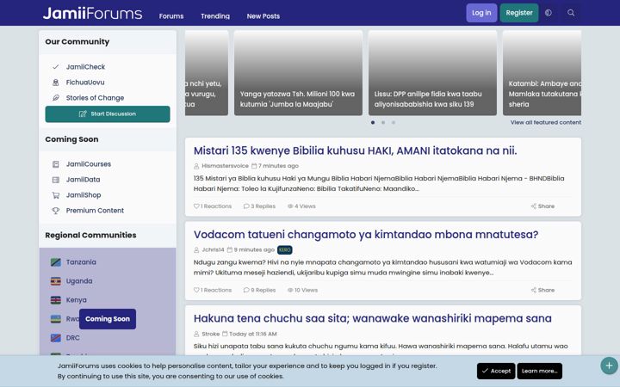
Task: Open featured card starting Katambi: Ambaye
Action: [x=542, y=73]
